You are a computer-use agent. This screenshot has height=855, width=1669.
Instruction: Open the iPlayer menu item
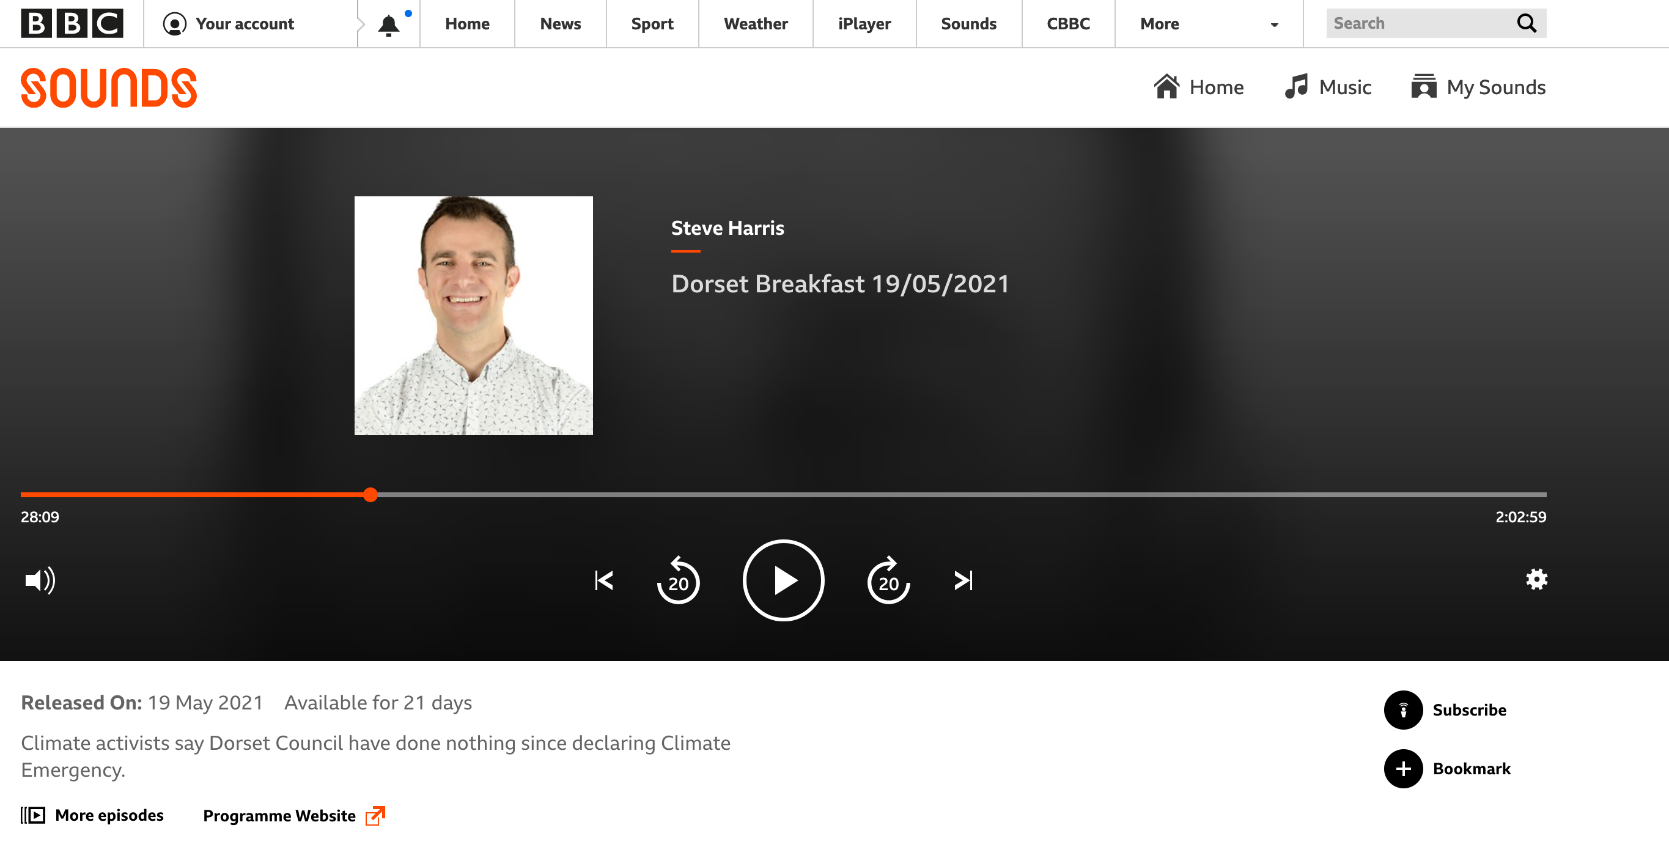point(864,23)
